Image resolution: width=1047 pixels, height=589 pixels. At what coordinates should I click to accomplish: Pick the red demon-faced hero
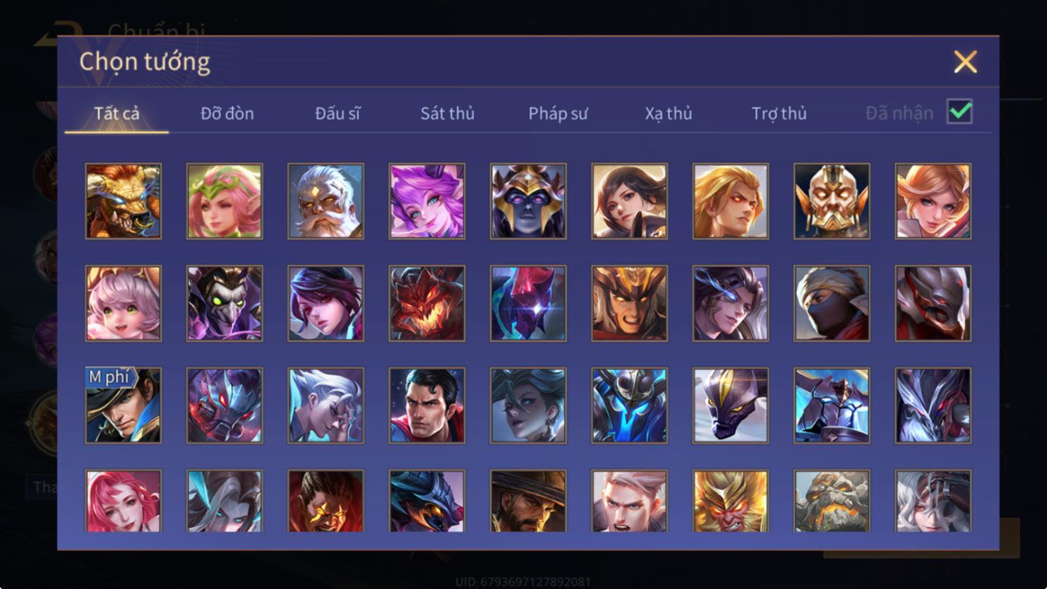click(427, 304)
